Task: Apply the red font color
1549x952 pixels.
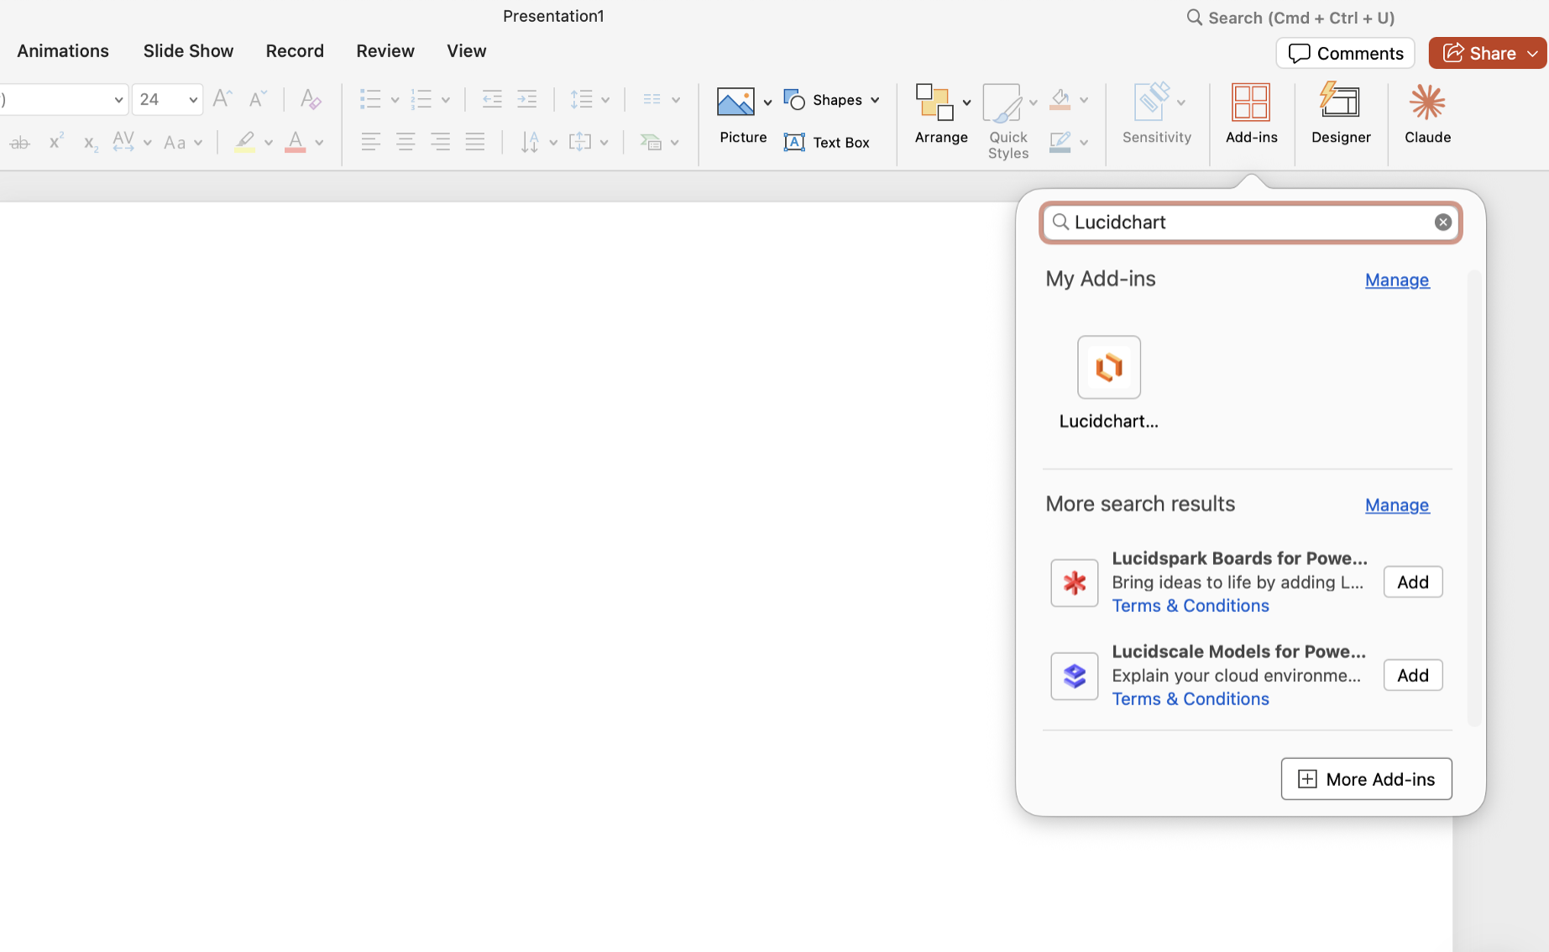Action: pyautogui.click(x=295, y=142)
